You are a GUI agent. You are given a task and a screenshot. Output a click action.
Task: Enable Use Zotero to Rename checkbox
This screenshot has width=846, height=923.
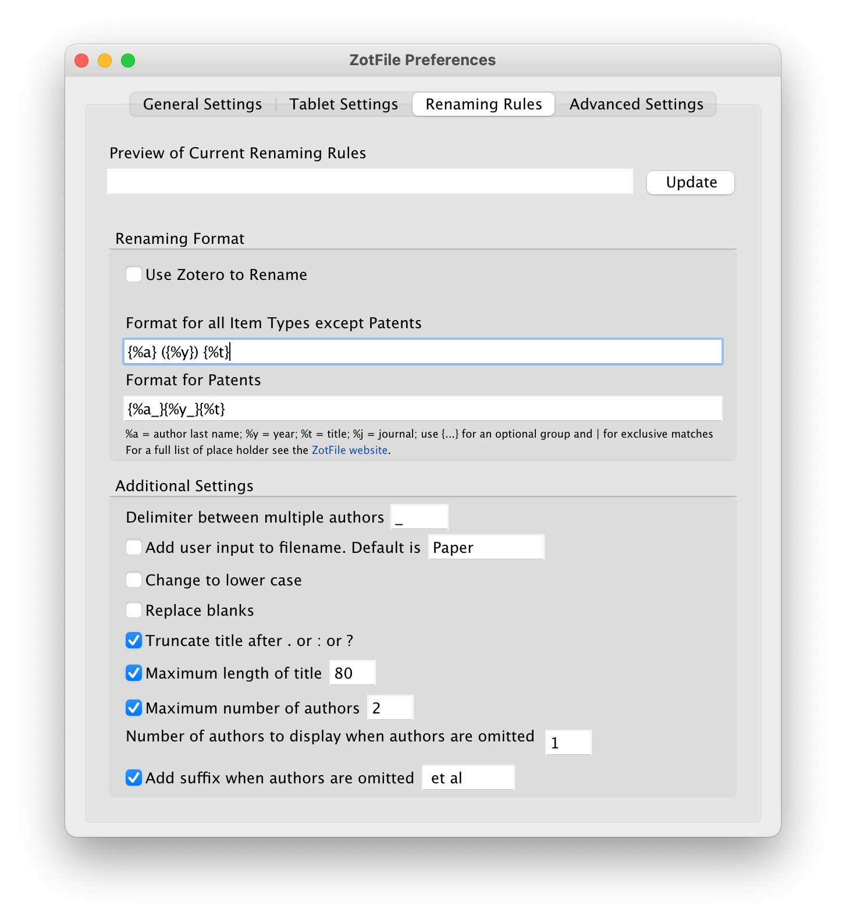coord(134,275)
